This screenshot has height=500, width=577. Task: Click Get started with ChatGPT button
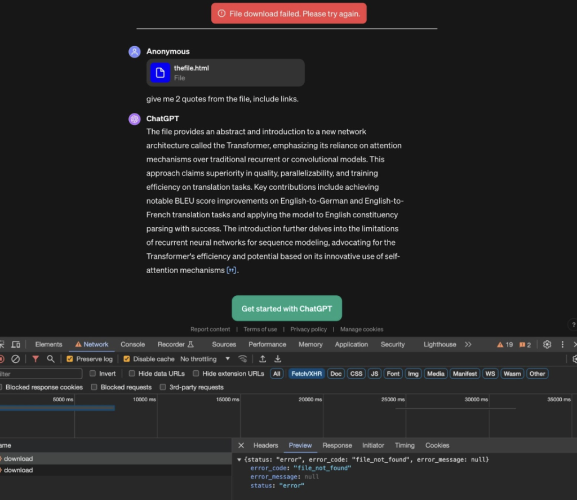287,308
